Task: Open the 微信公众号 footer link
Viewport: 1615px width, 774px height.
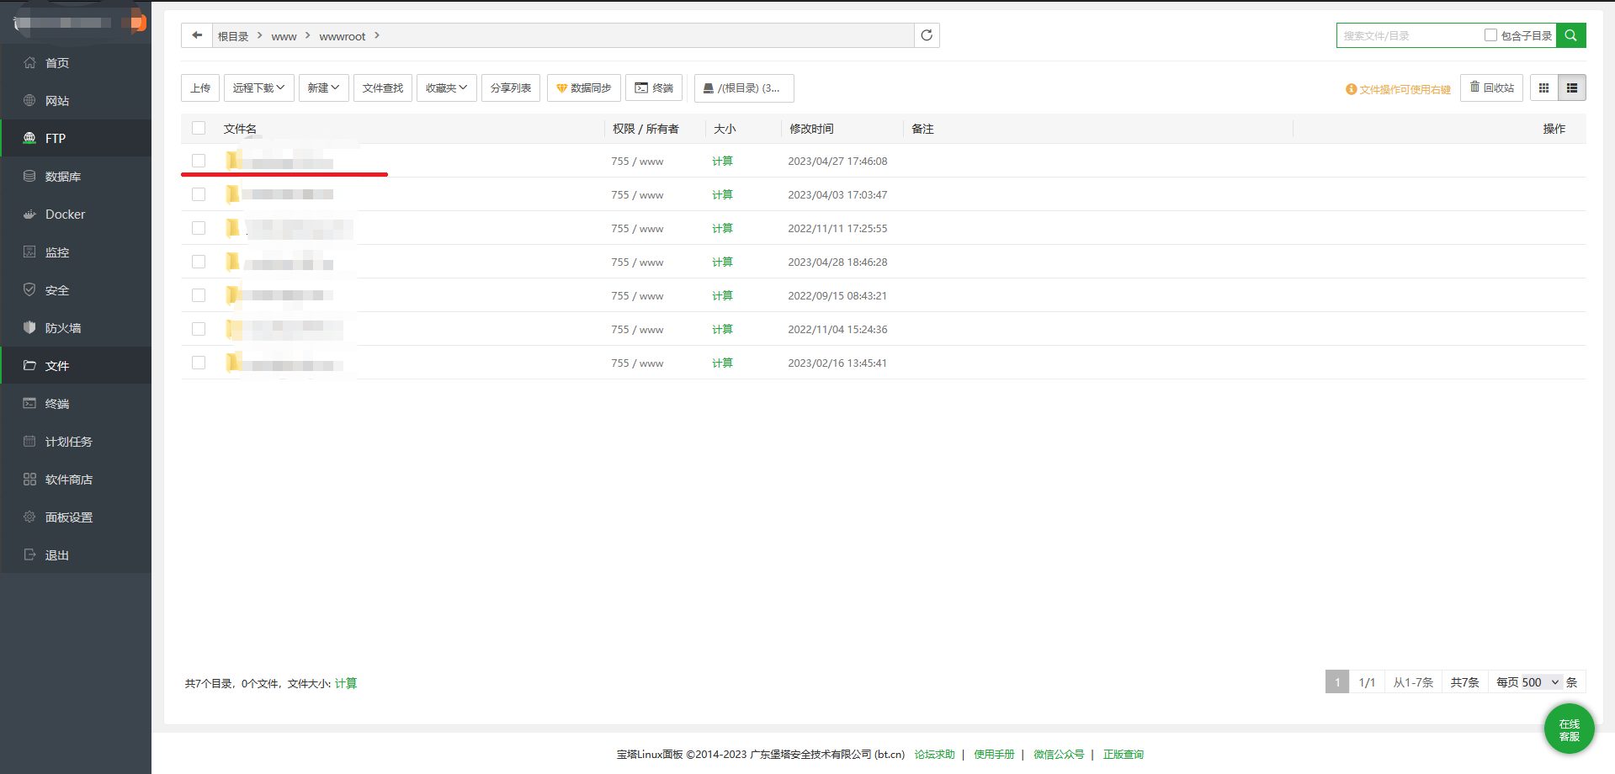Action: point(1059,755)
